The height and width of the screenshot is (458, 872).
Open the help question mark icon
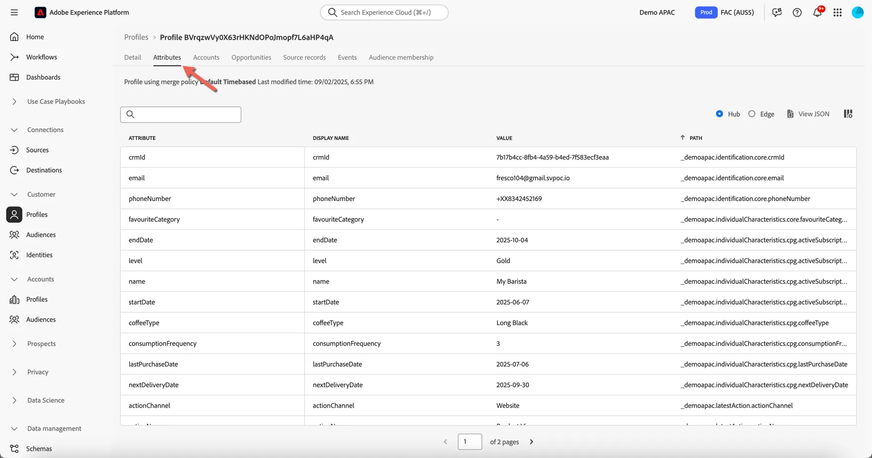click(797, 12)
